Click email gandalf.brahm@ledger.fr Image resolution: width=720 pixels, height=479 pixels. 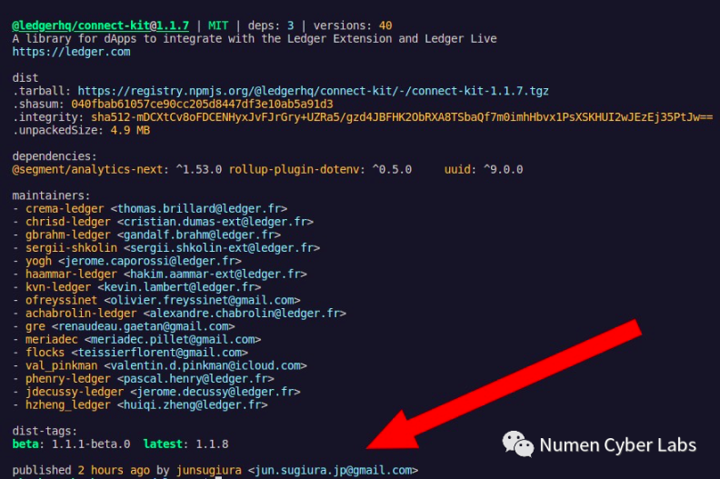tap(199, 235)
